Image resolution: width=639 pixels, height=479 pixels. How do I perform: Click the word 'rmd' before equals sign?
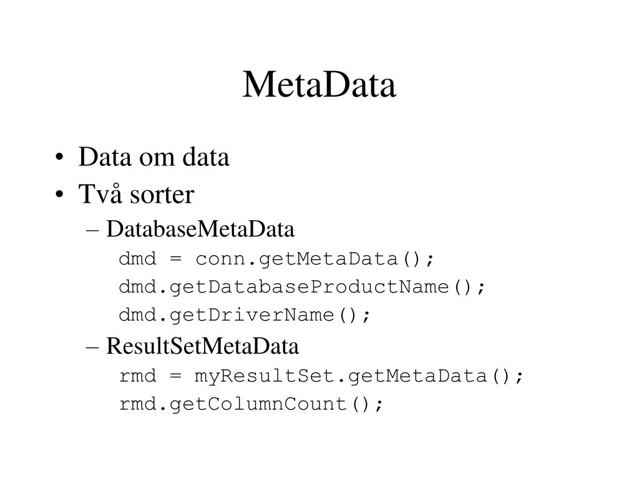137,376
